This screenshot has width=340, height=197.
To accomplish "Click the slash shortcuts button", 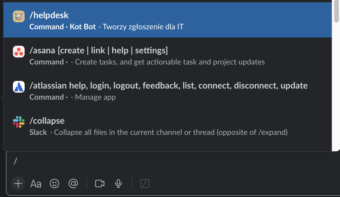I will tap(145, 184).
